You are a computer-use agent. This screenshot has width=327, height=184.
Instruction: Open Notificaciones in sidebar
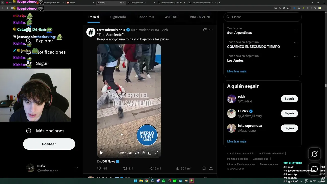pyautogui.click(x=46, y=52)
